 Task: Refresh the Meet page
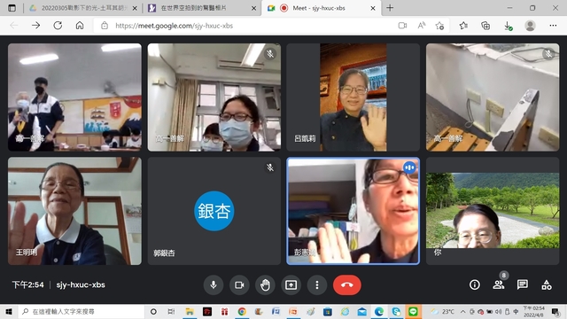coord(58,26)
